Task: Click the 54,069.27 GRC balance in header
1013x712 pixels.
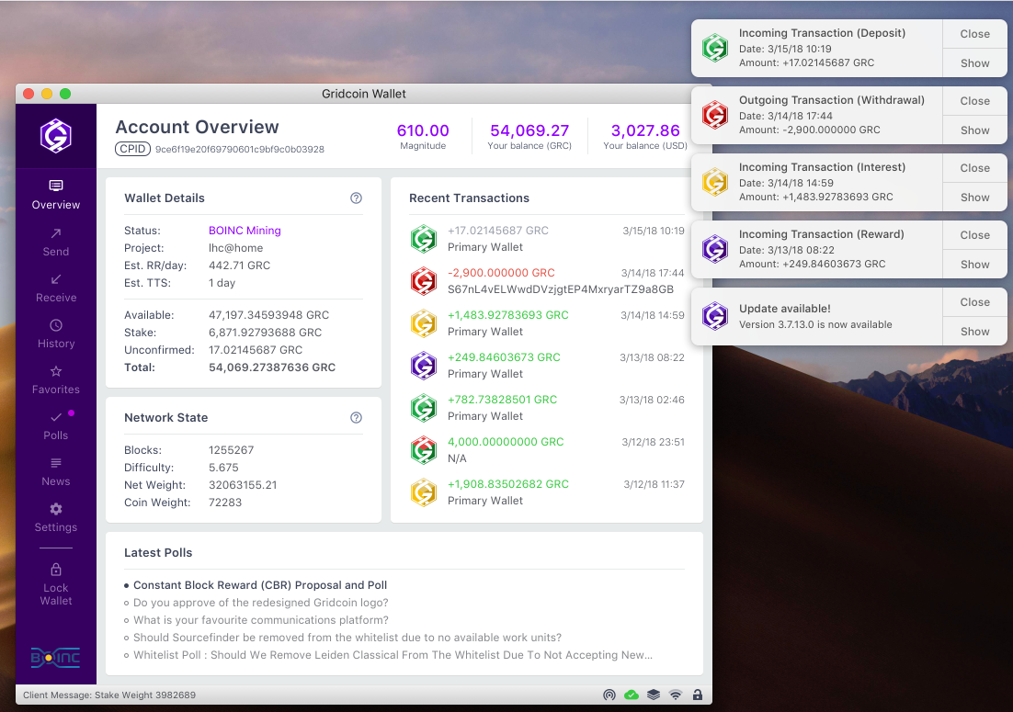Action: click(529, 130)
